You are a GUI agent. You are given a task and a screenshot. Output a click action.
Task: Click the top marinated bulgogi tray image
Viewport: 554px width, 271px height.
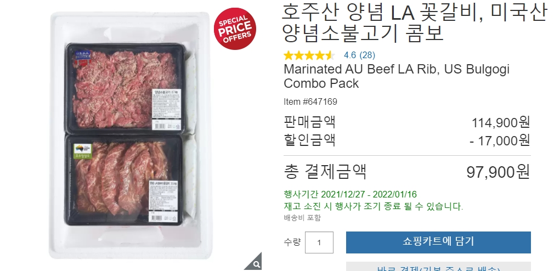pyautogui.click(x=125, y=88)
